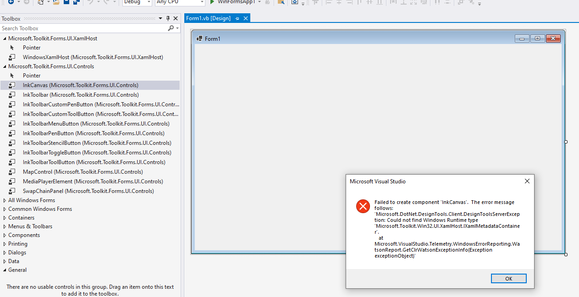This screenshot has height=297, width=579.
Task: Select the InkToolbarToggleButton toolbox item
Action: [90, 153]
